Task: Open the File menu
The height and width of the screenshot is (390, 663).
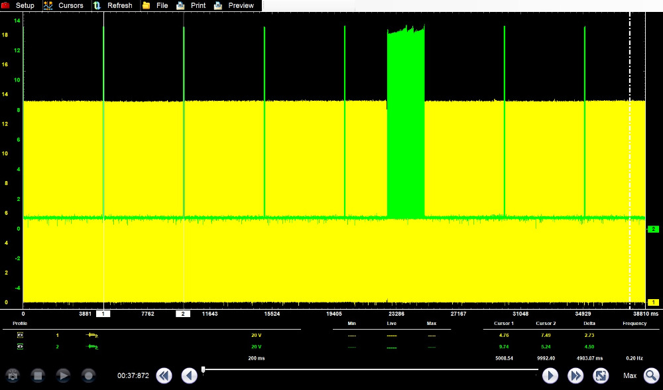Action: 162,5
